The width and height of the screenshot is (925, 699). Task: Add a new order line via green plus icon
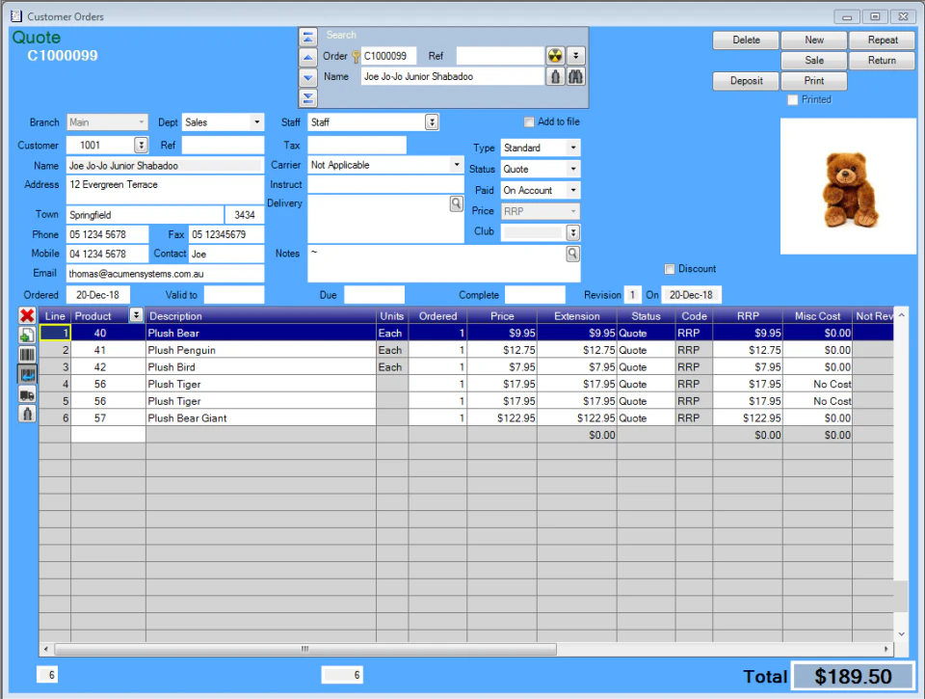[x=25, y=336]
